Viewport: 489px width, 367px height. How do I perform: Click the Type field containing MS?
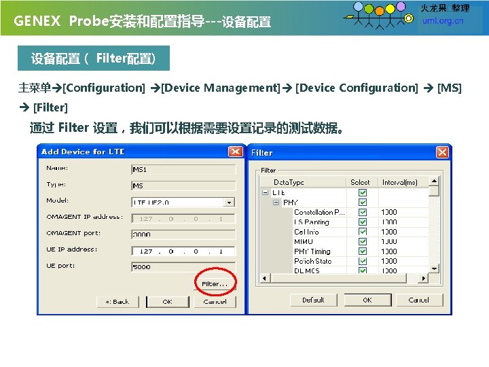pyautogui.click(x=183, y=186)
